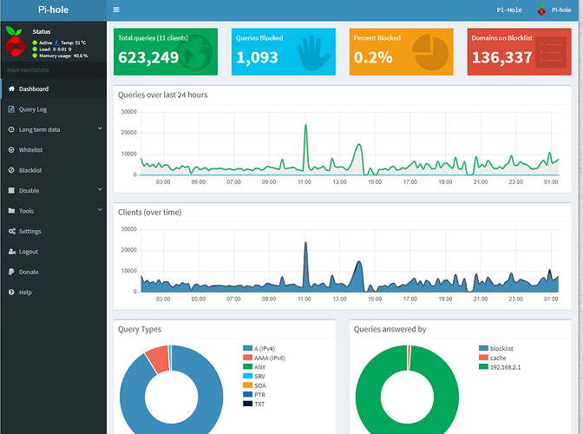Open the Query Log page
583x434 pixels.
click(54, 109)
